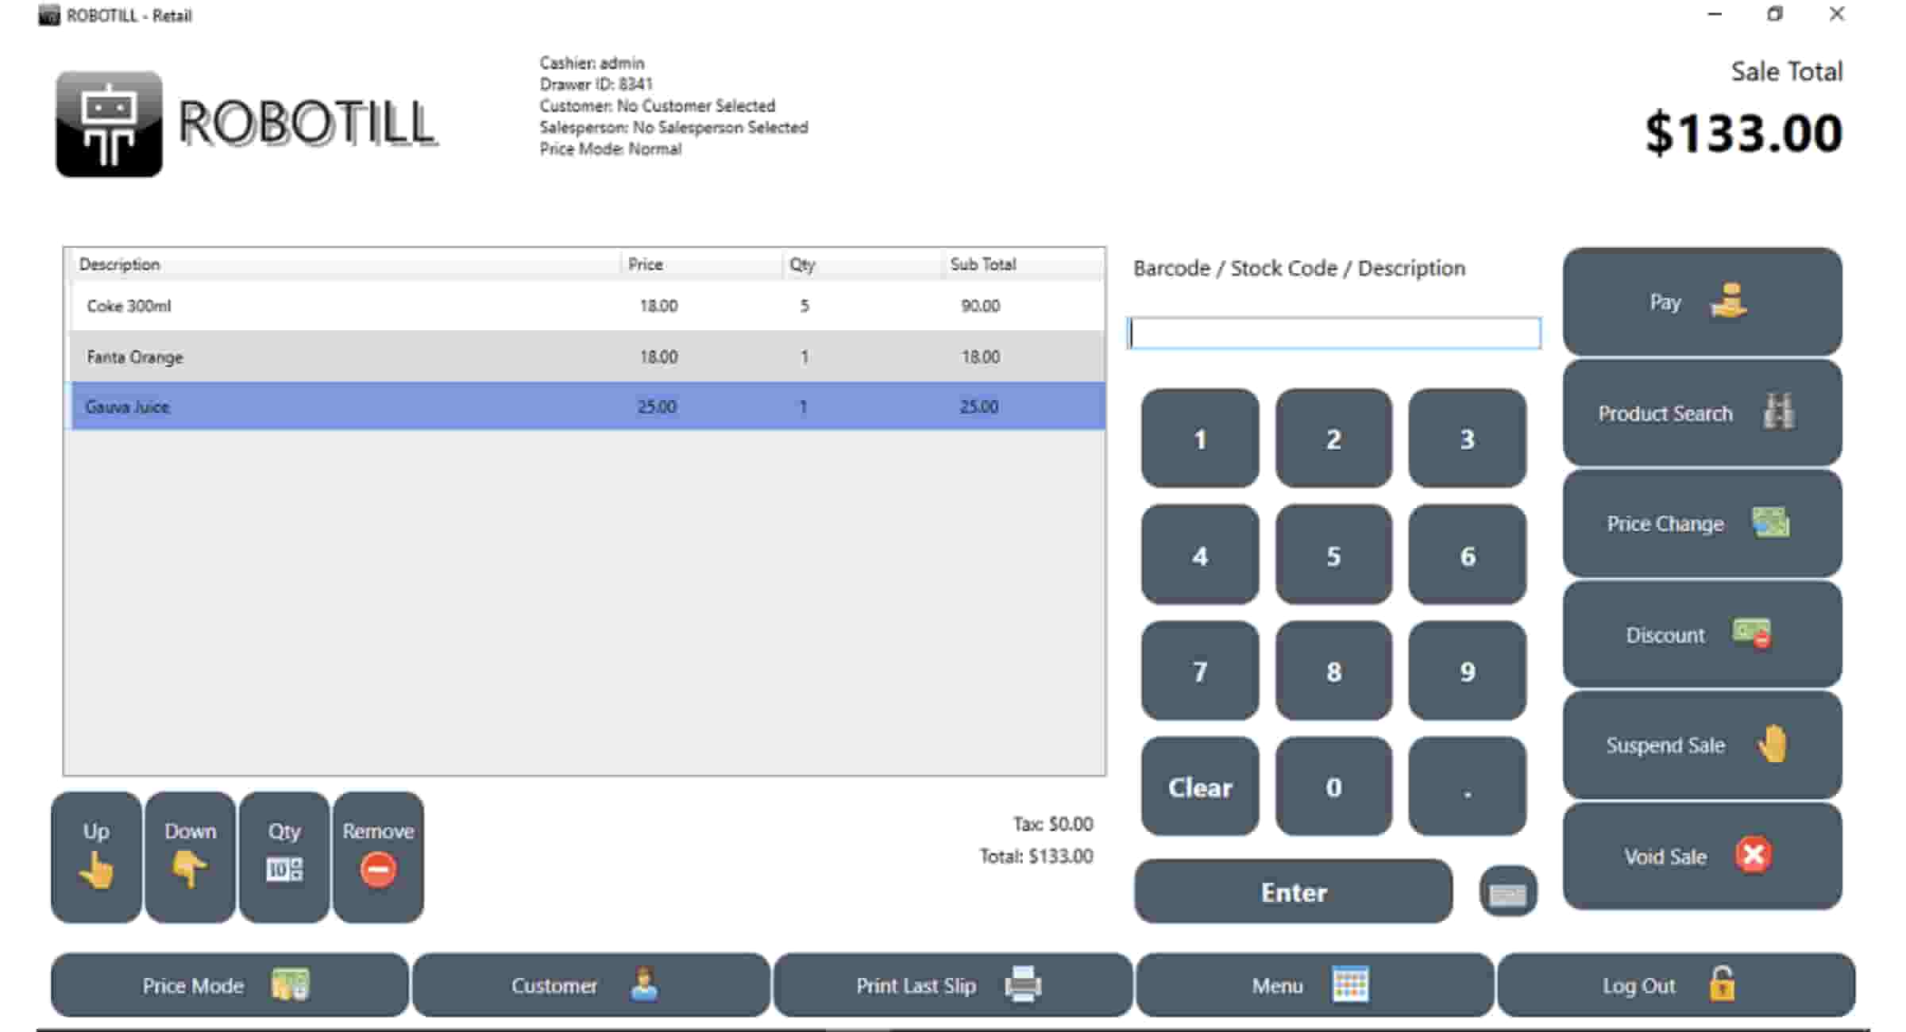1906x1032 pixels.
Task: Click the ROBOTILL robot logo
Action: pos(109,124)
